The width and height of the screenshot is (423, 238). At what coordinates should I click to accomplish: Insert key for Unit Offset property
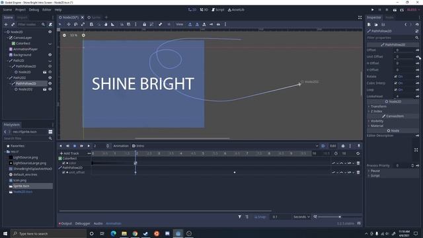(417, 57)
